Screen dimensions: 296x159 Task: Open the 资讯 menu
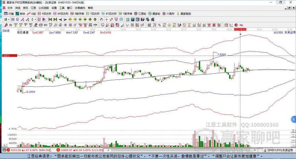25,8
